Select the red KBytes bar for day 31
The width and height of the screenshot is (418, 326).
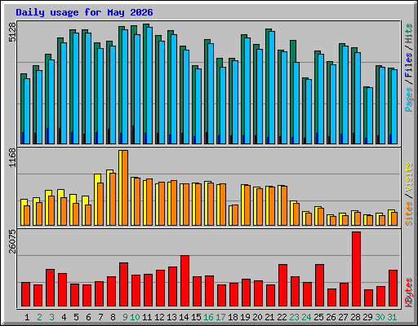tap(393, 289)
